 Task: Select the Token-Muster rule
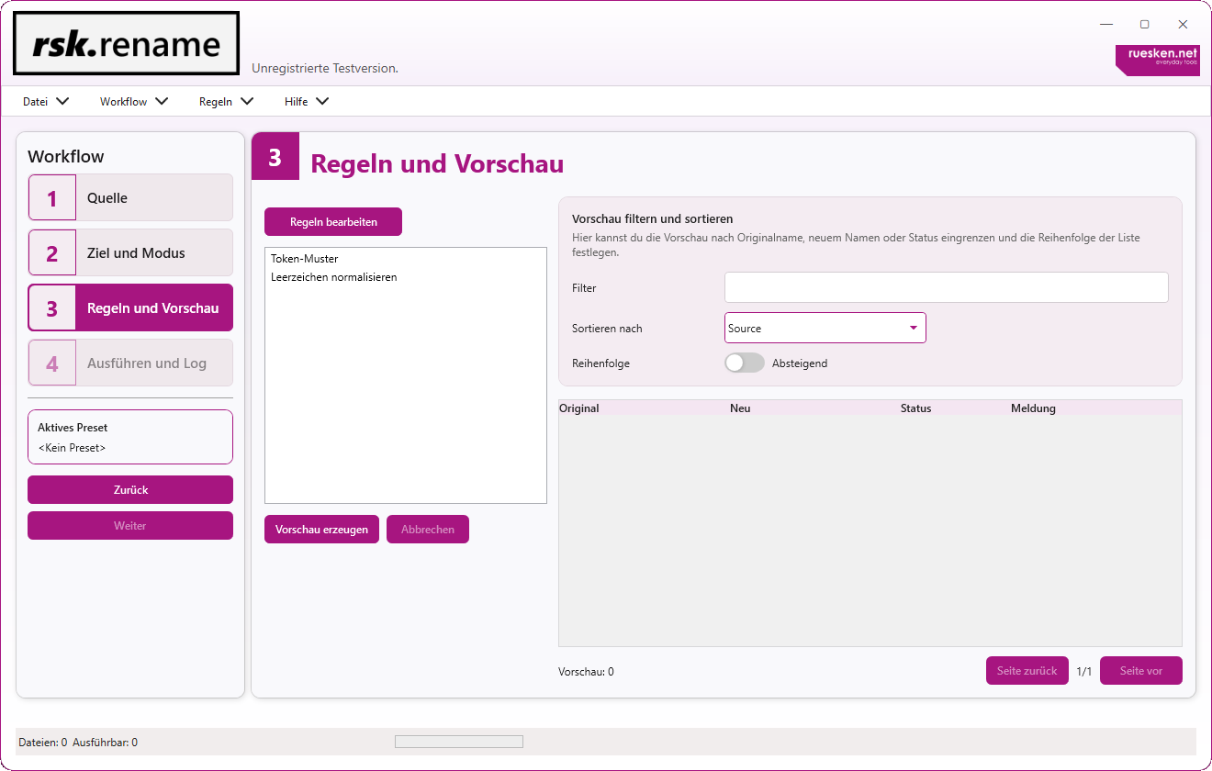(x=305, y=259)
